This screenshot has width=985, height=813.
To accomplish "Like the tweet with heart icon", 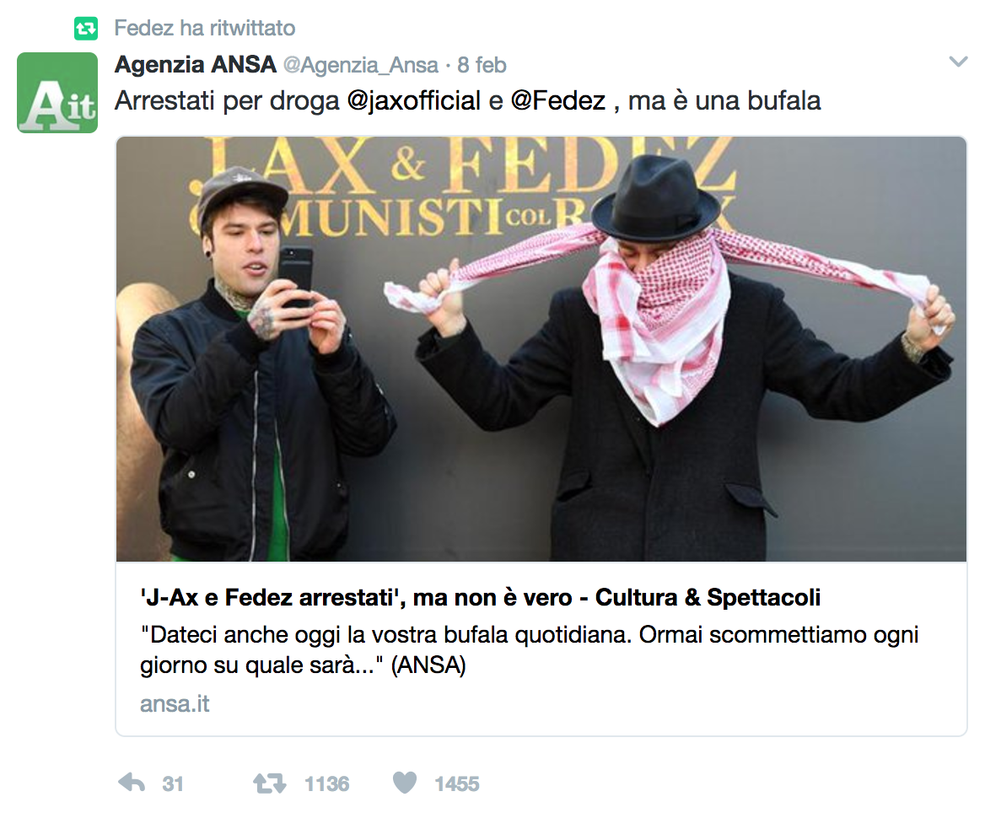I will pyautogui.click(x=405, y=783).
